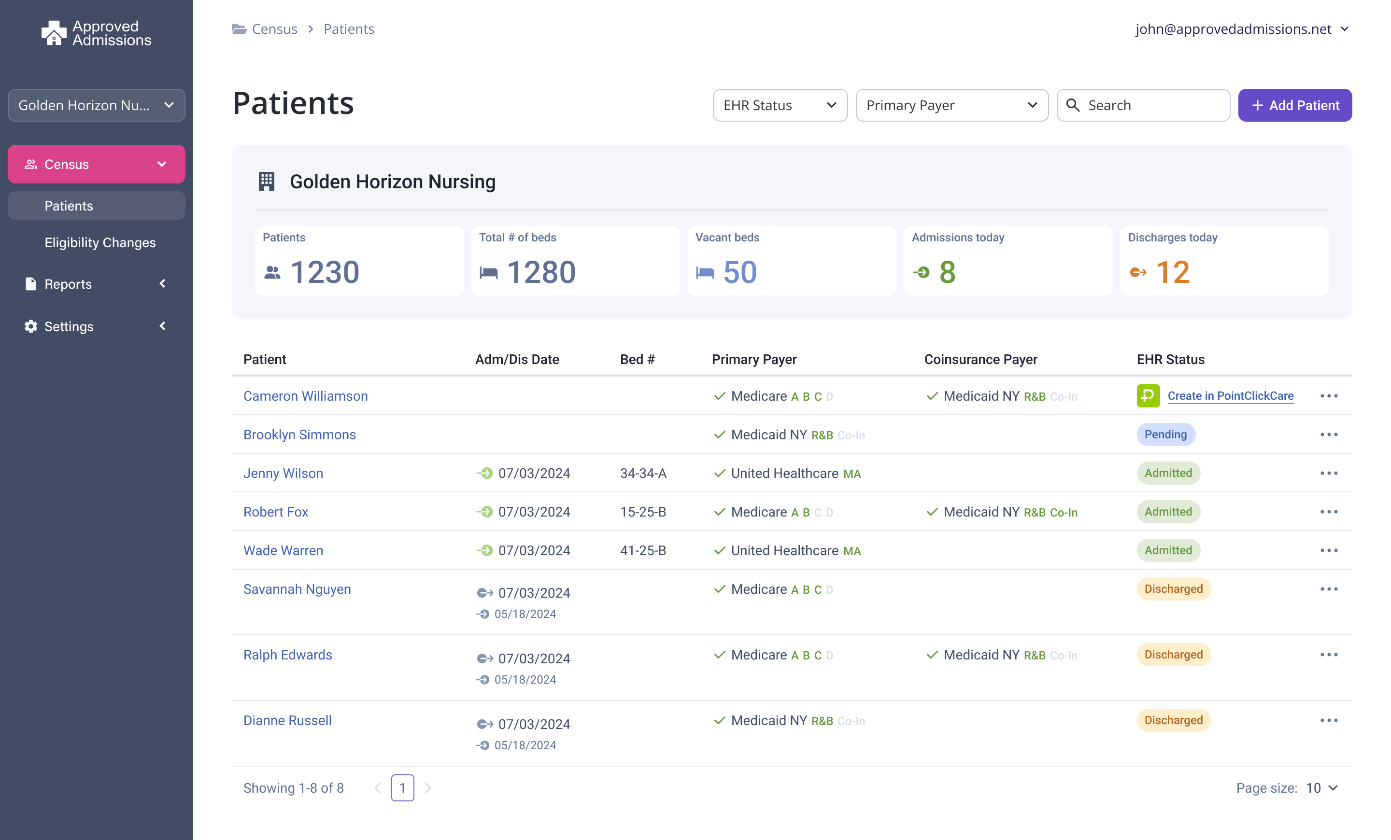
Task: Click the green admission arrow icon in Admissions today
Action: [922, 272]
